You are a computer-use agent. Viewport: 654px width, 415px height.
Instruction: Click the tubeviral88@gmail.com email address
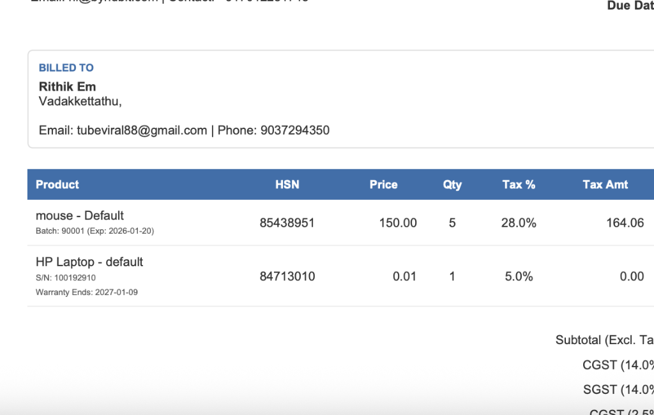[x=142, y=130]
